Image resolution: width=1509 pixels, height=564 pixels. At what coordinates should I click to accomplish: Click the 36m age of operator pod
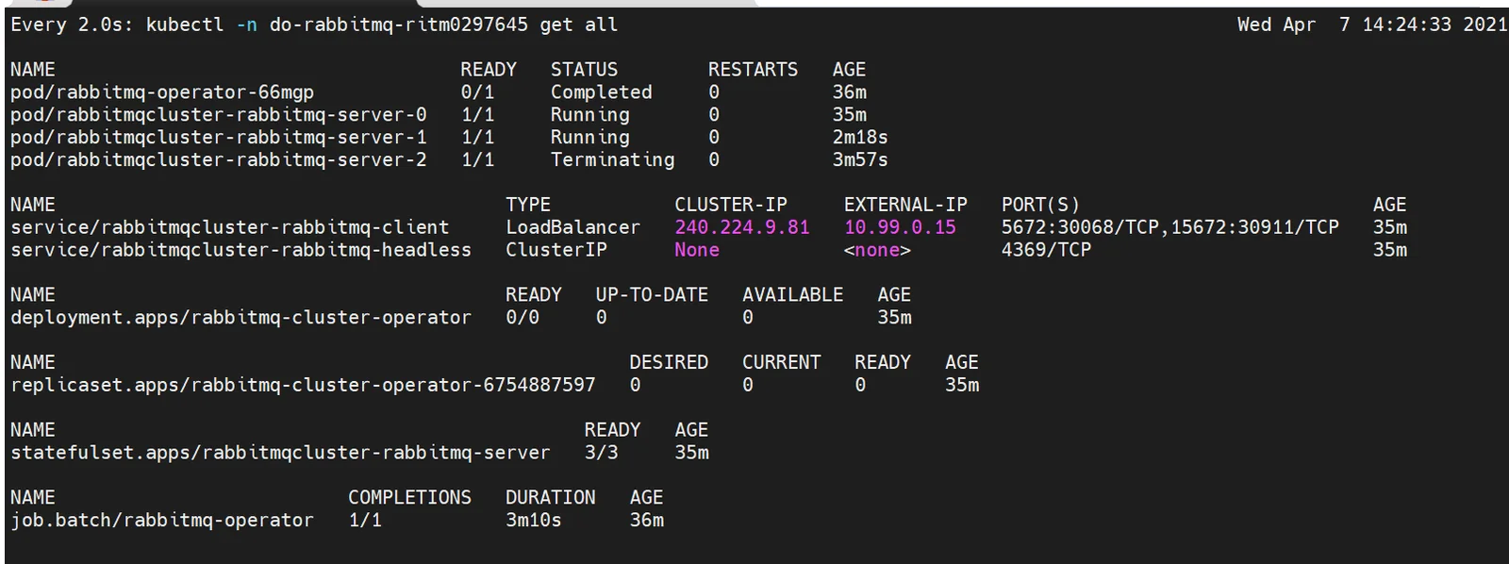coord(850,92)
